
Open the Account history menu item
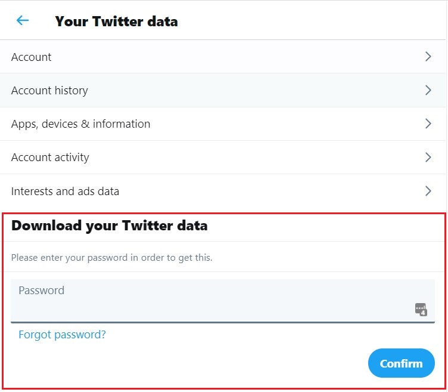pyautogui.click(x=49, y=91)
